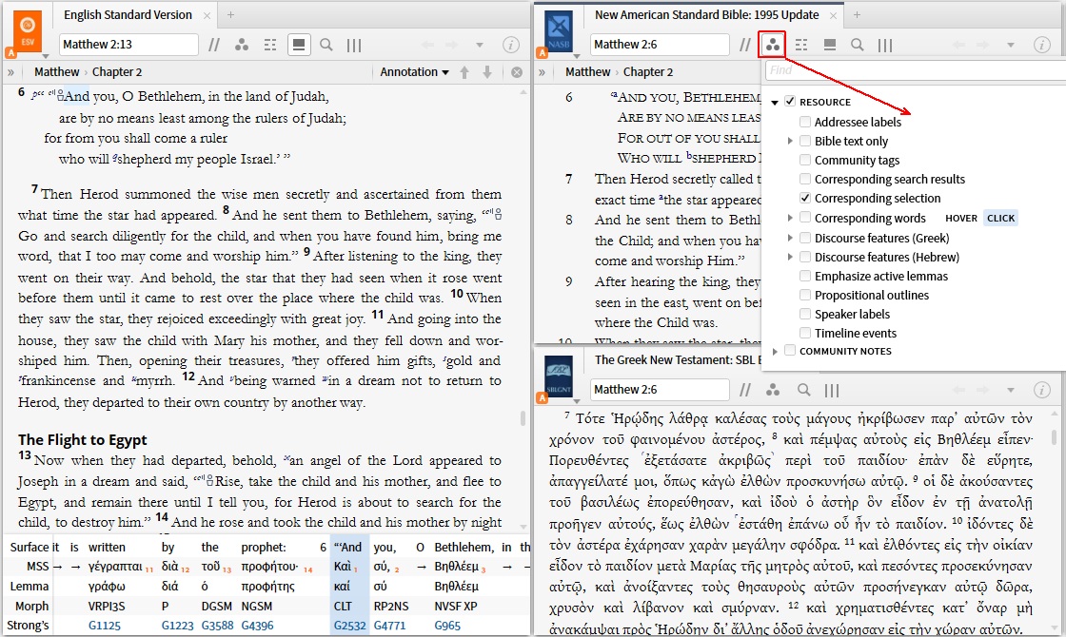The height and width of the screenshot is (637, 1066).
Task: Click columns layout icon in SBL Greek panel
Action: click(x=832, y=390)
